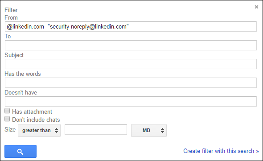Open the MB size unit dropdown

click(x=149, y=130)
